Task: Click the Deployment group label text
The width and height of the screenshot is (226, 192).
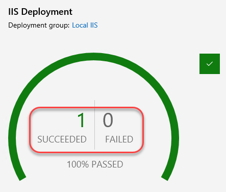Action: (39, 25)
